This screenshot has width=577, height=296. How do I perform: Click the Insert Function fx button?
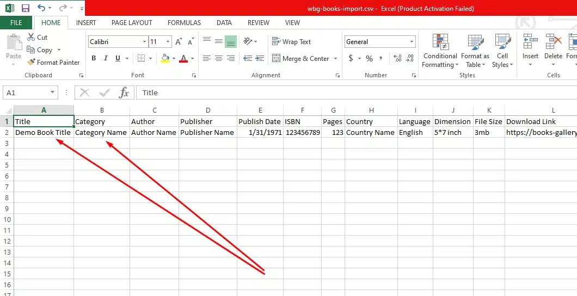(124, 92)
